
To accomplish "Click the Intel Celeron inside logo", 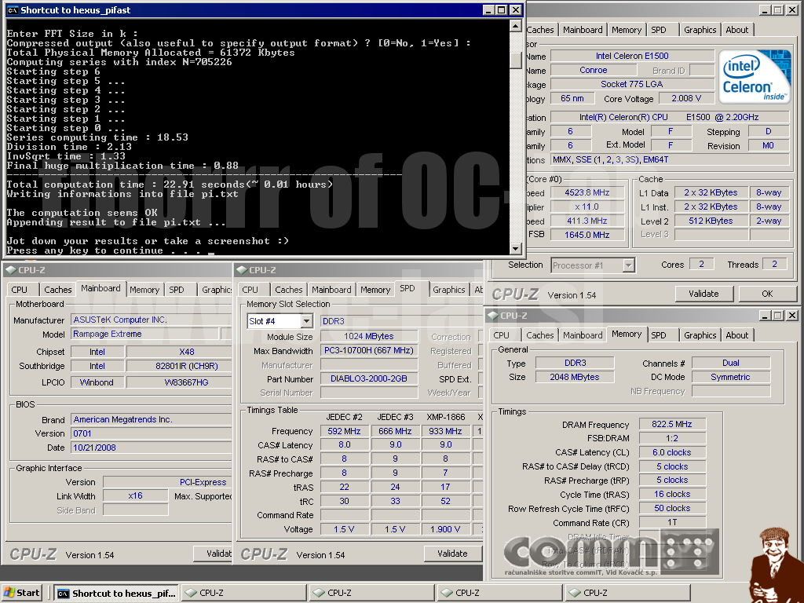I will click(754, 77).
